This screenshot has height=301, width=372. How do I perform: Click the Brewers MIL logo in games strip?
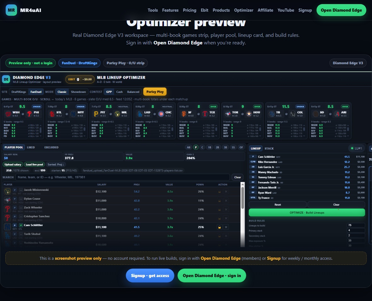117,114
